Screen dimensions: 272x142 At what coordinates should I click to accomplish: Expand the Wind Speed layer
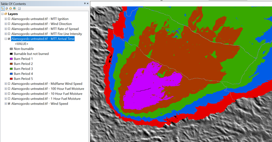(6, 104)
